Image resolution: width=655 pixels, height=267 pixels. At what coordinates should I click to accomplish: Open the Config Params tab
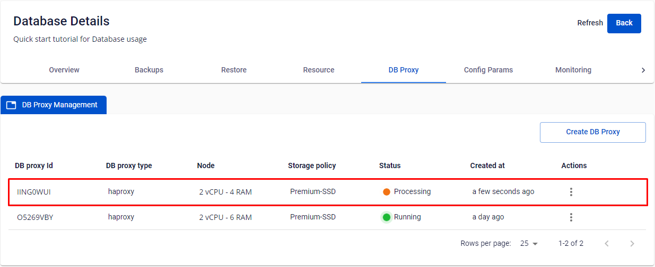coord(488,70)
